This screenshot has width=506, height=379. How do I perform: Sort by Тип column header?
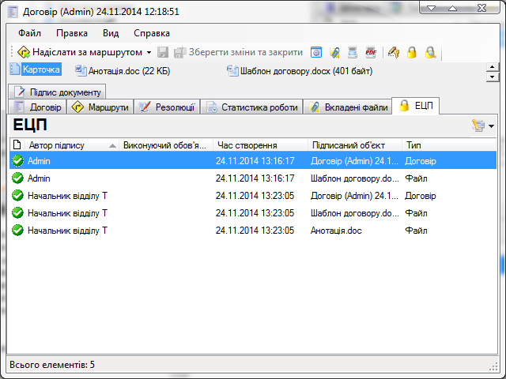449,145
